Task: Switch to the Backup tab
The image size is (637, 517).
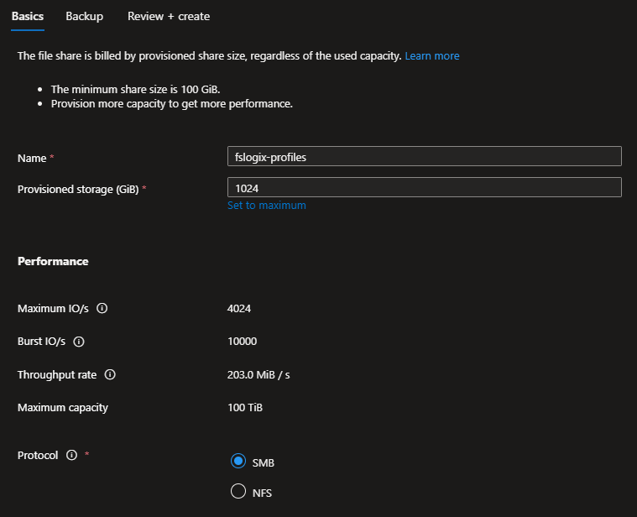Action: (84, 17)
